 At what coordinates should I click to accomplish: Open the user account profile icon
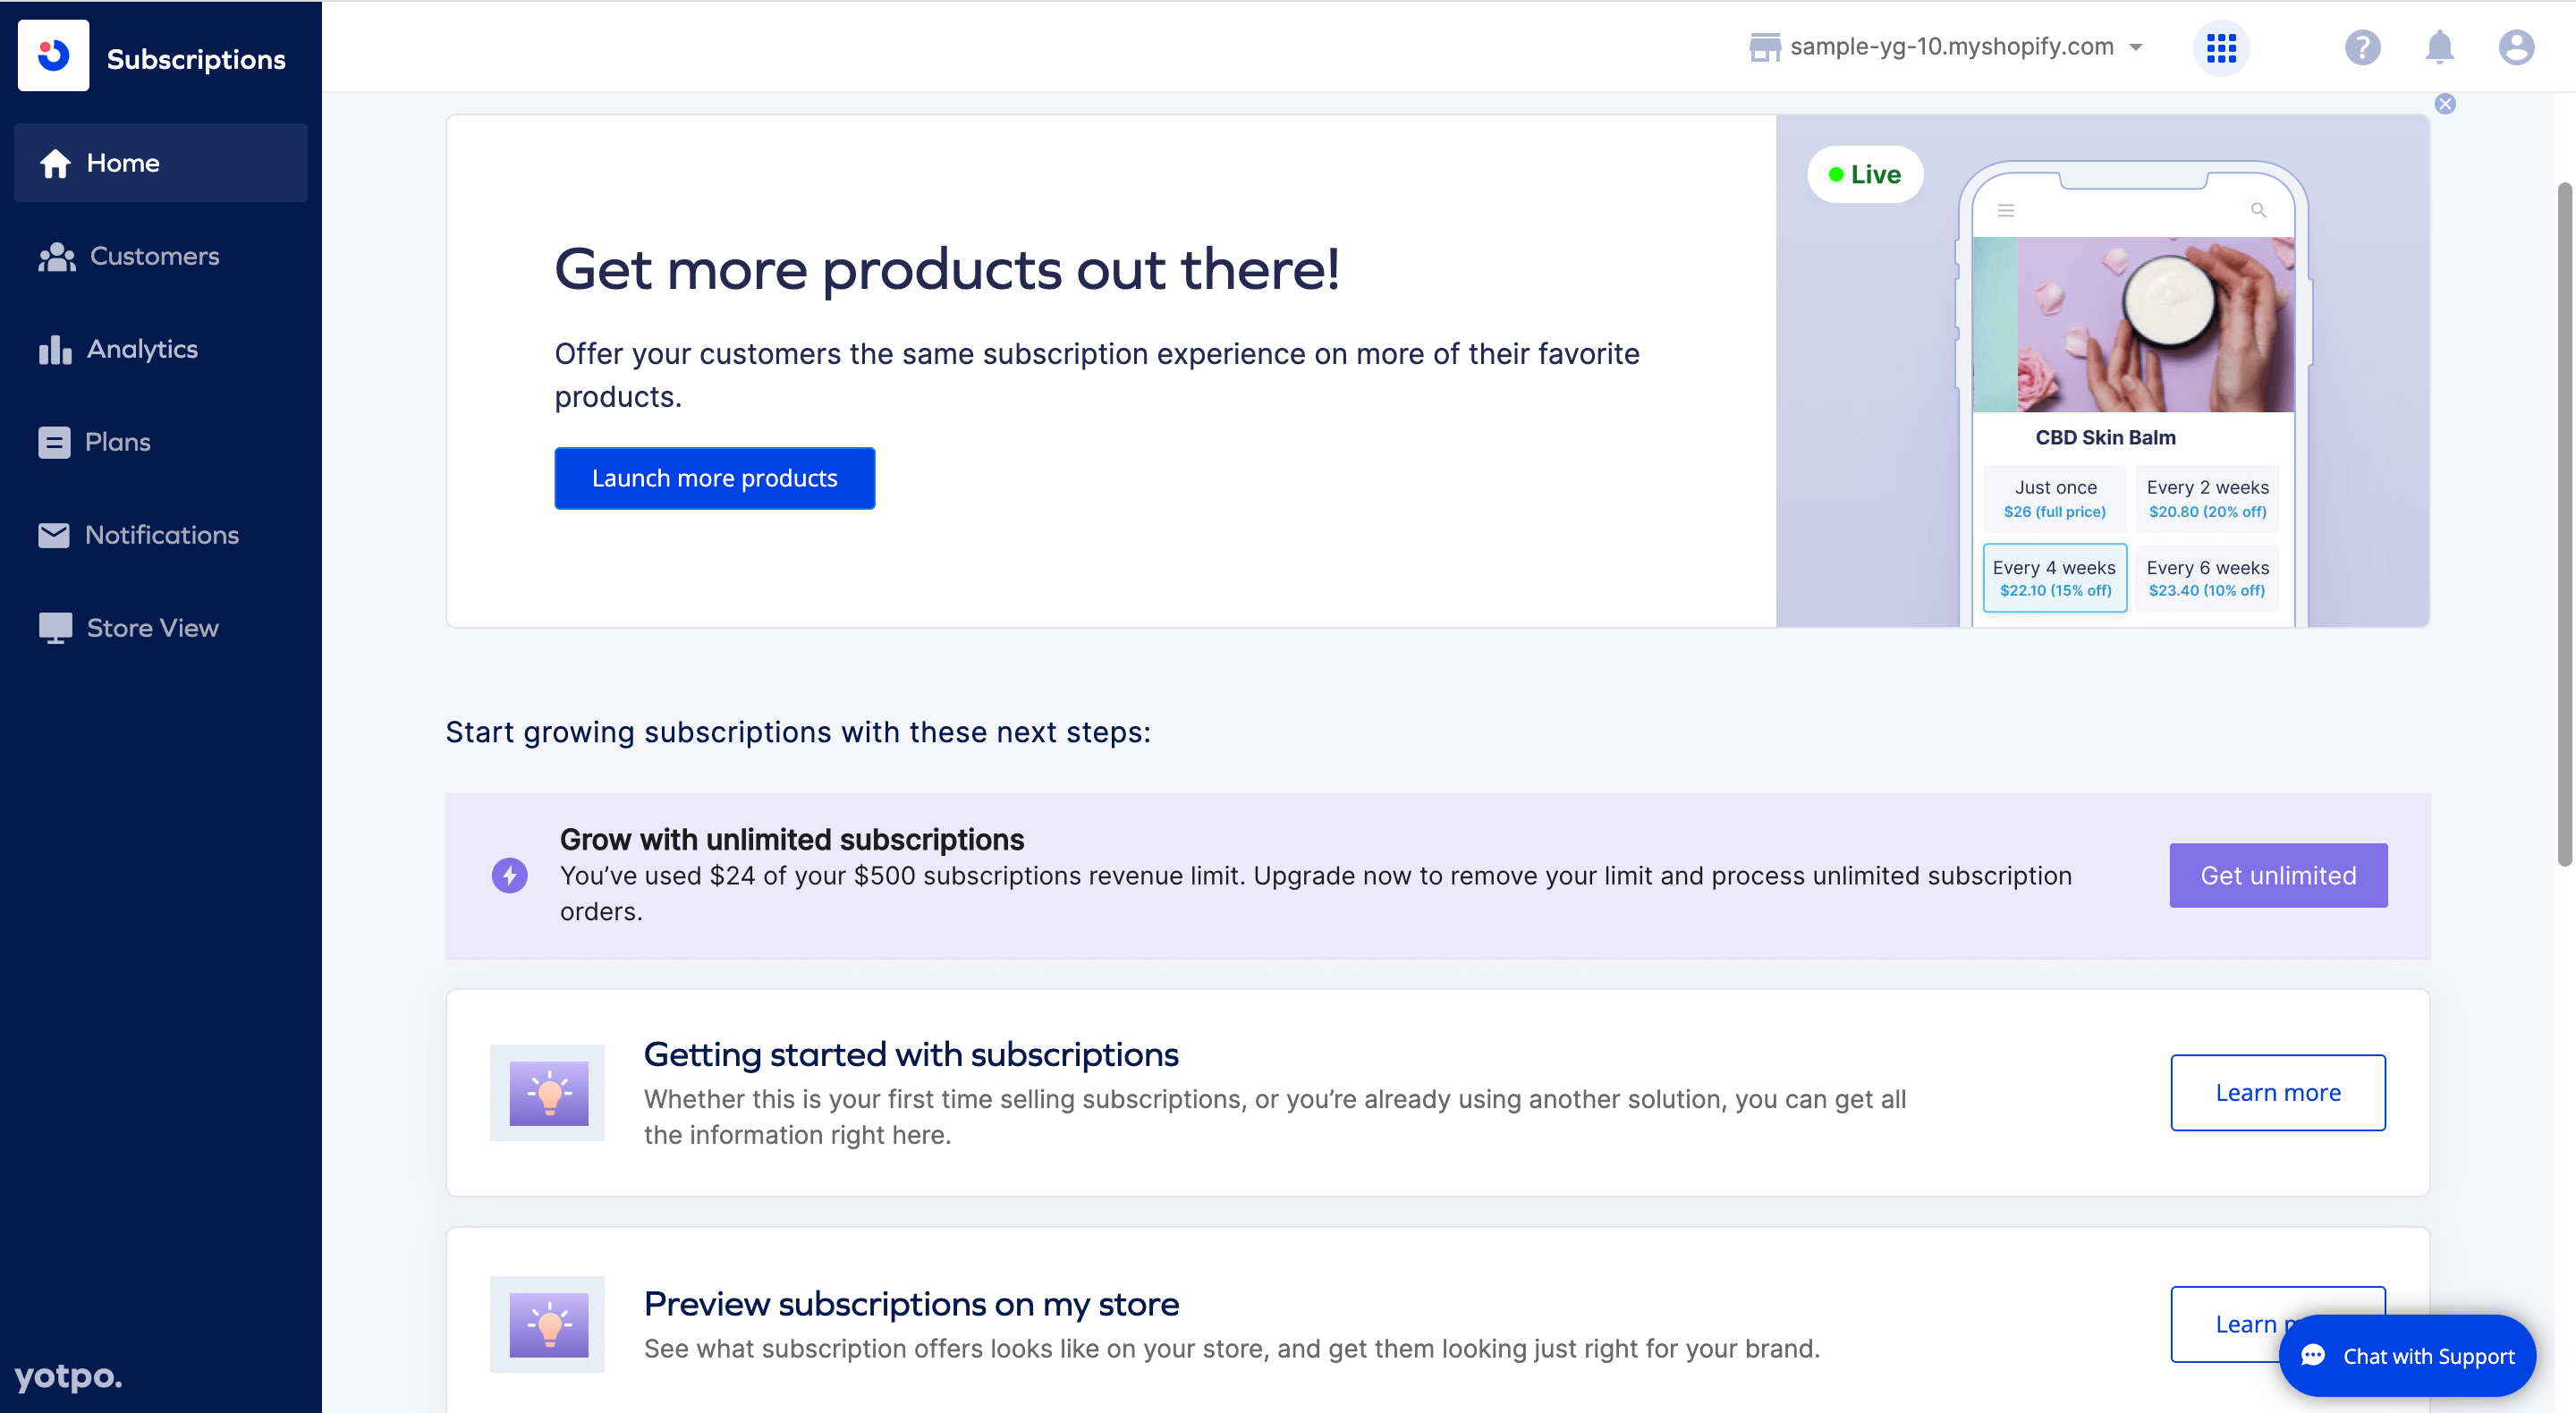click(x=2516, y=47)
